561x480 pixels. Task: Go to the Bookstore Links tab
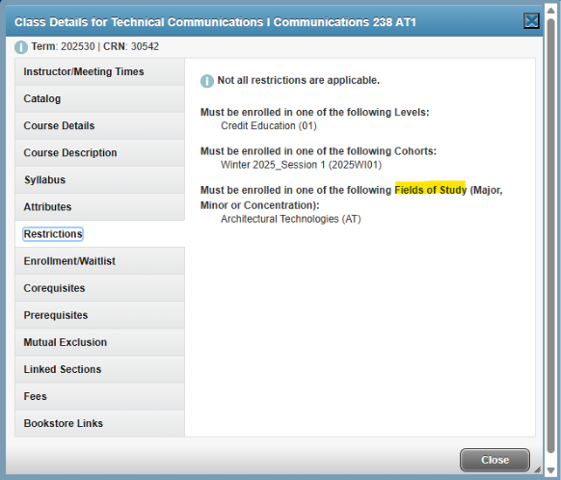coord(100,423)
